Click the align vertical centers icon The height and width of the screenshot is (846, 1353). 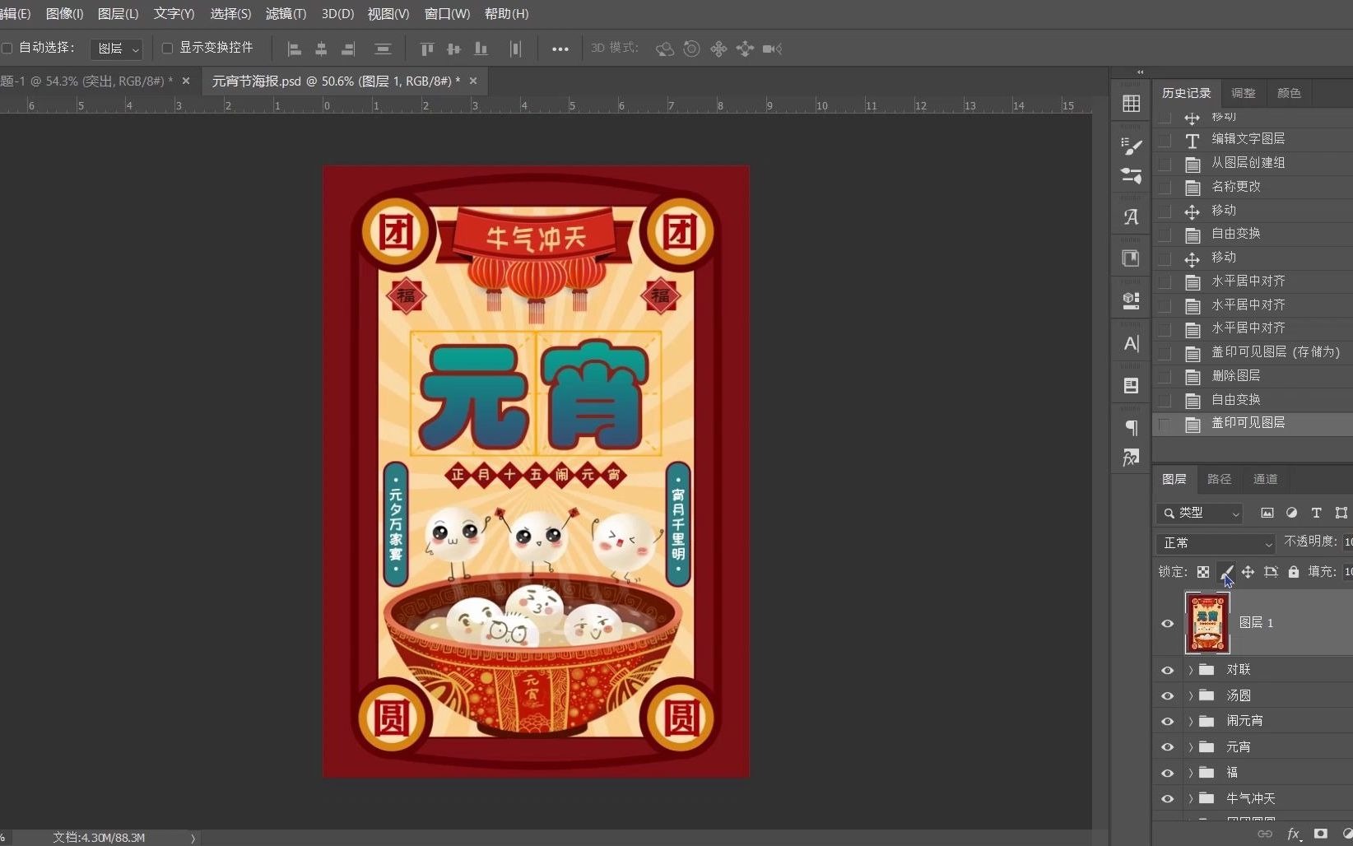453,49
